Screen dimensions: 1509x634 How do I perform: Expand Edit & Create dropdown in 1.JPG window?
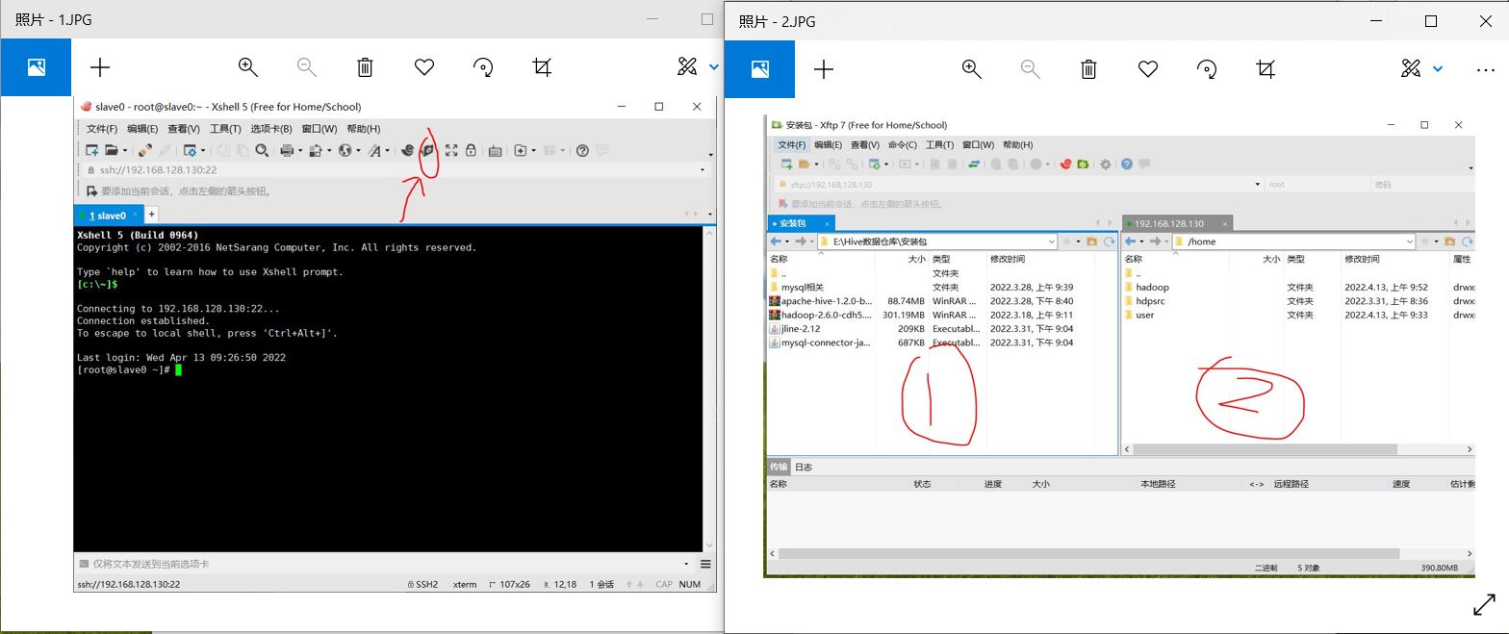pos(713,67)
